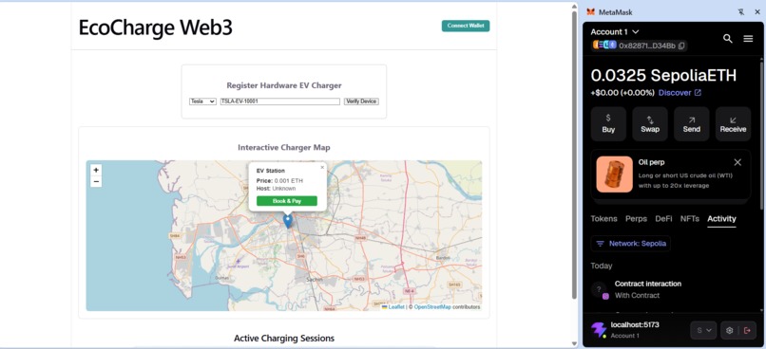Open MetaMask search magnifier
Screen dimensions: 766x349
(727, 39)
